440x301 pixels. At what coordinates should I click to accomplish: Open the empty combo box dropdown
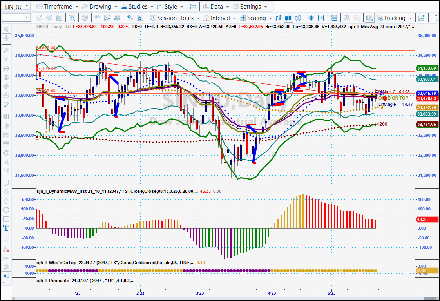(27, 18)
